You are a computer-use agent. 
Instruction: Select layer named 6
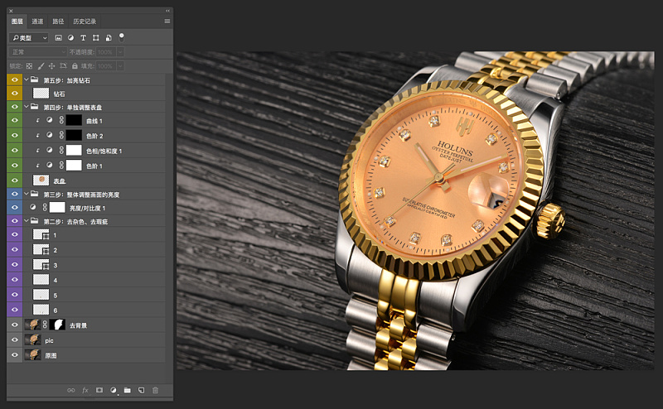(56, 310)
